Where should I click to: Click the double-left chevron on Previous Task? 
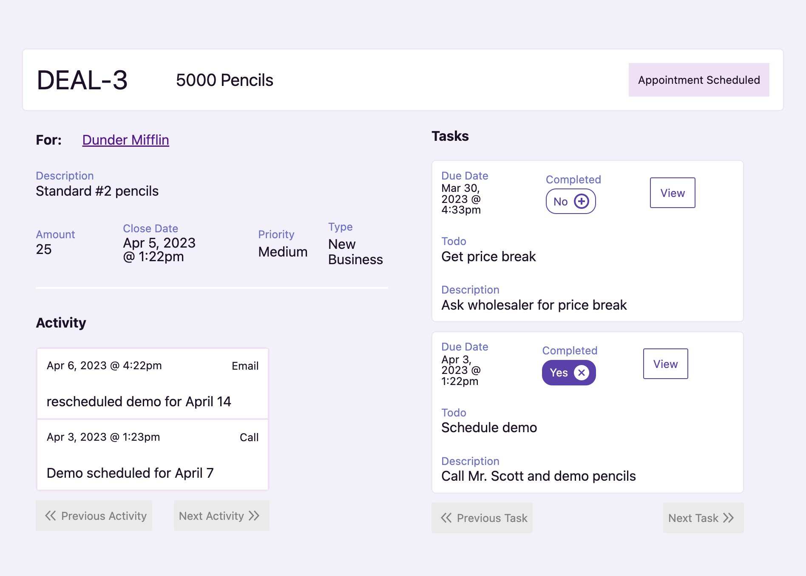(x=446, y=518)
